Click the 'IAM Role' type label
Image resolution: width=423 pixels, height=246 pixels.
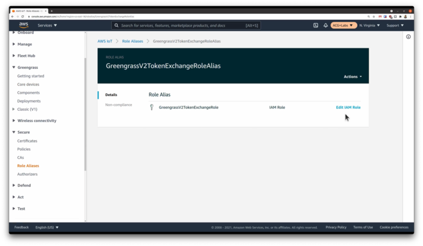[277, 108]
